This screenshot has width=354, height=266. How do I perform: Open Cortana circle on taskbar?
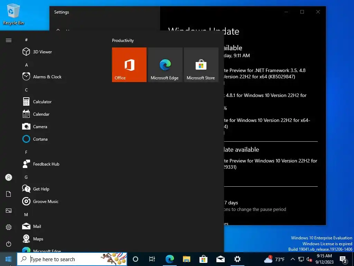(136, 259)
